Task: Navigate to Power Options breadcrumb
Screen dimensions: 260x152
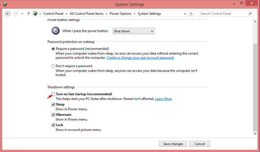Action: [x=120, y=14]
